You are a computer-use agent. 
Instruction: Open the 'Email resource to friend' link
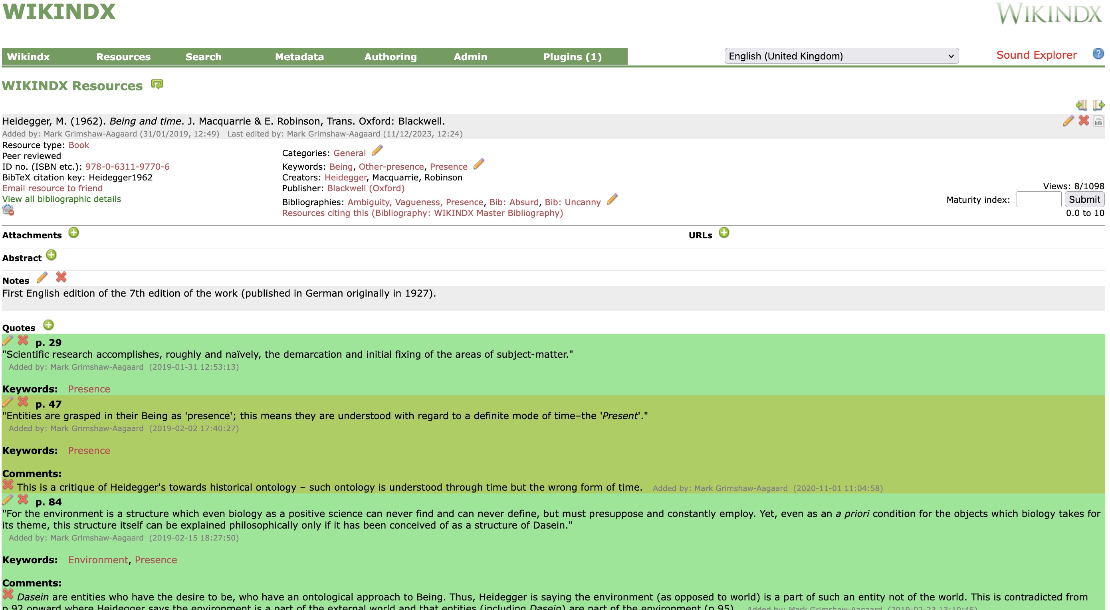tap(52, 188)
